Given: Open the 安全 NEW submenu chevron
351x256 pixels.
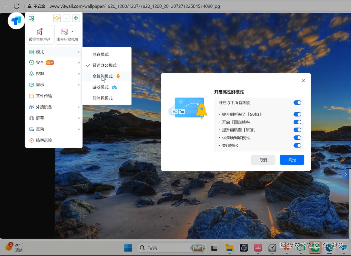Looking at the screenshot, I should [x=79, y=63].
